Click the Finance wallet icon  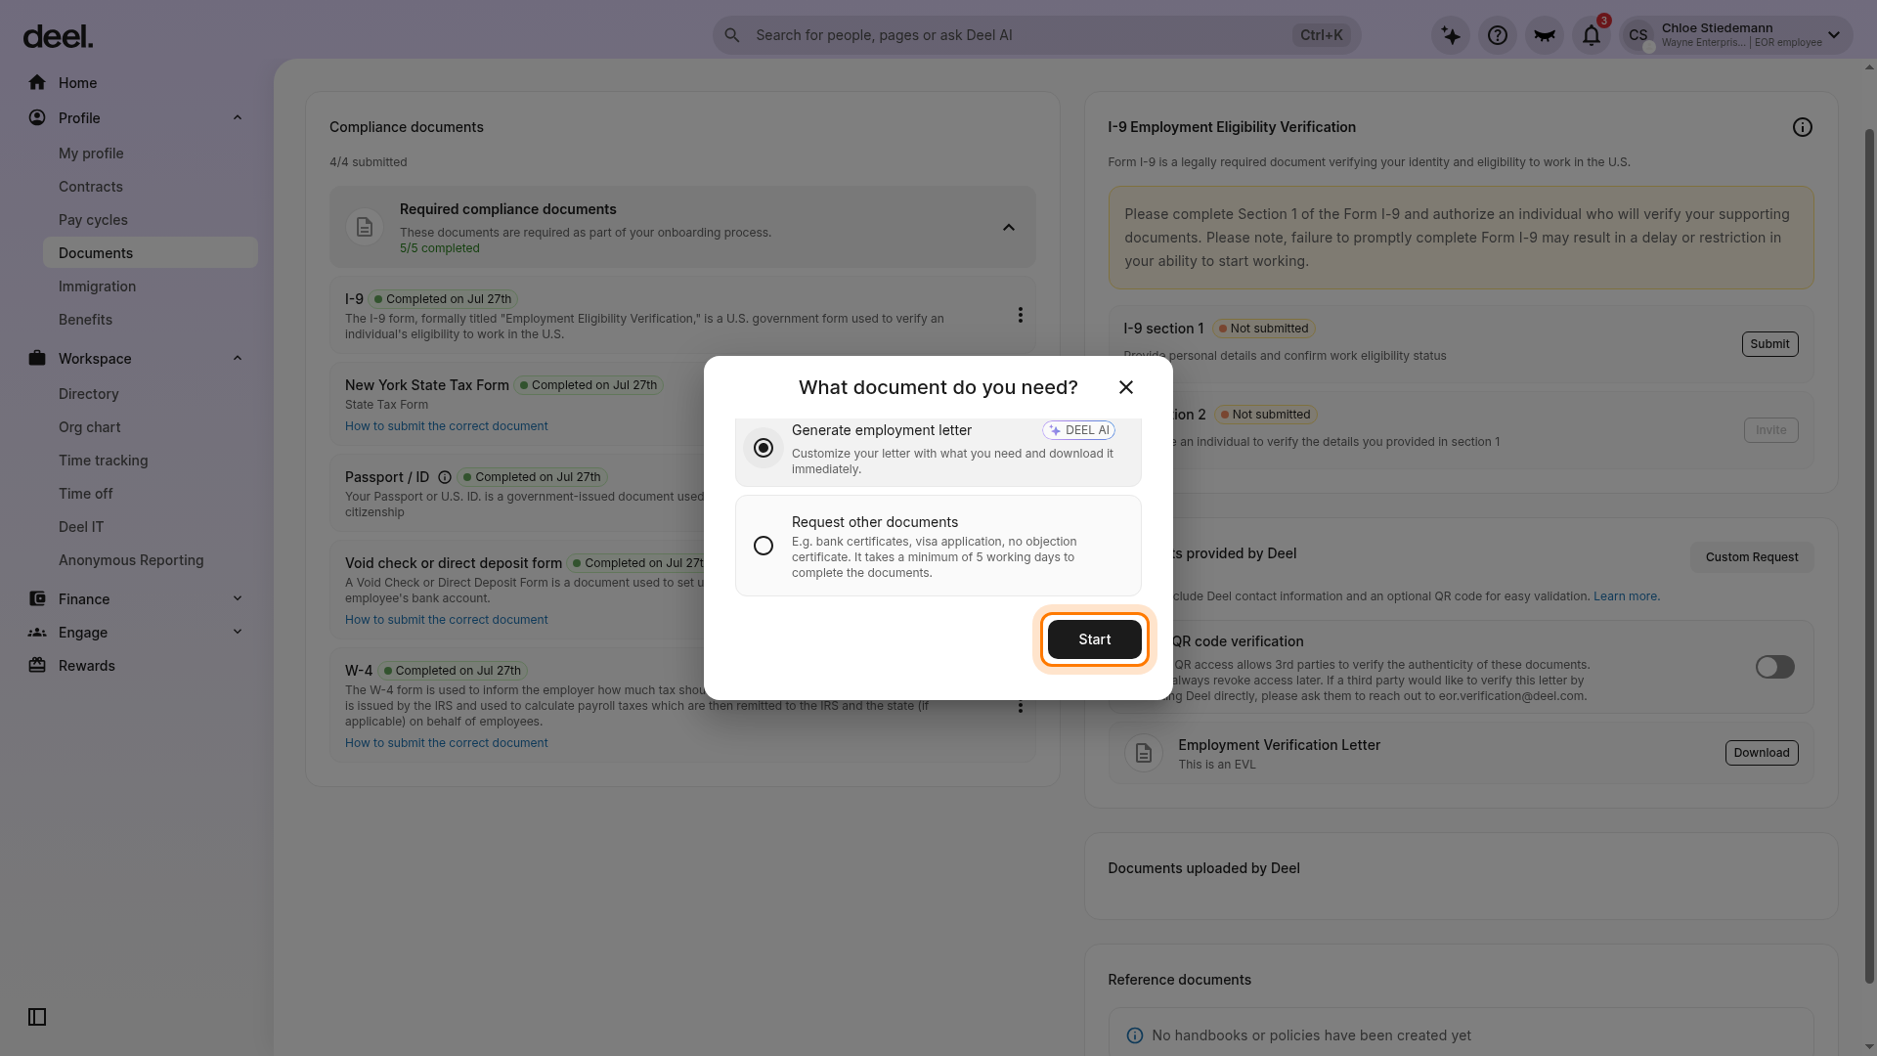pyautogui.click(x=37, y=598)
